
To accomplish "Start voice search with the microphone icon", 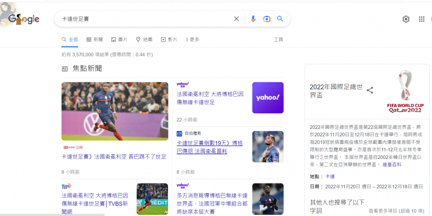I will tap(253, 19).
